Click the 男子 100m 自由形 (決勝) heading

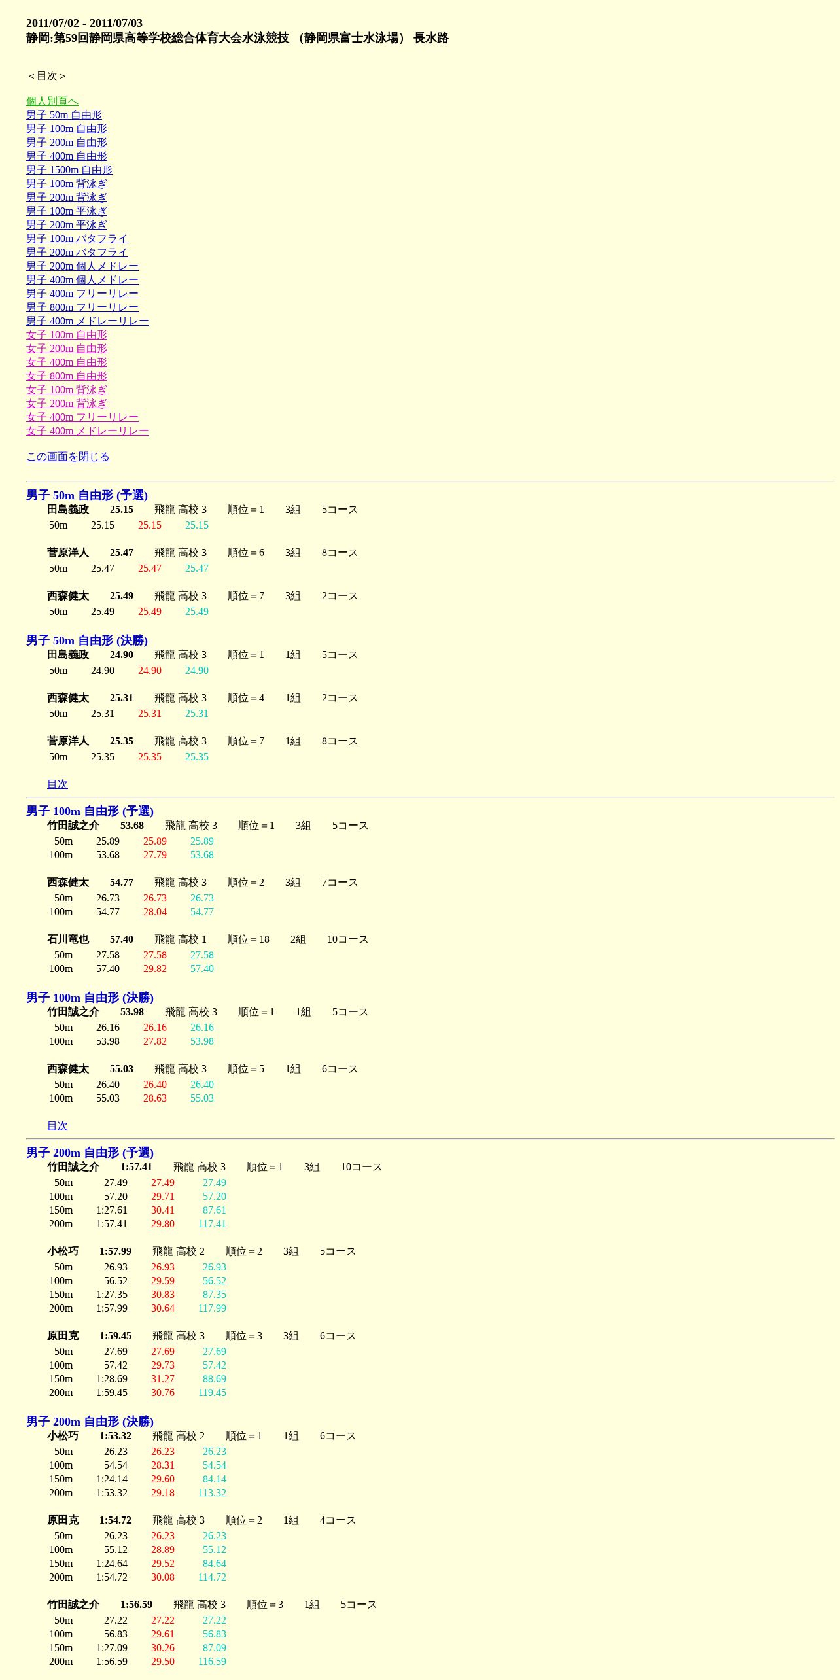click(x=90, y=998)
